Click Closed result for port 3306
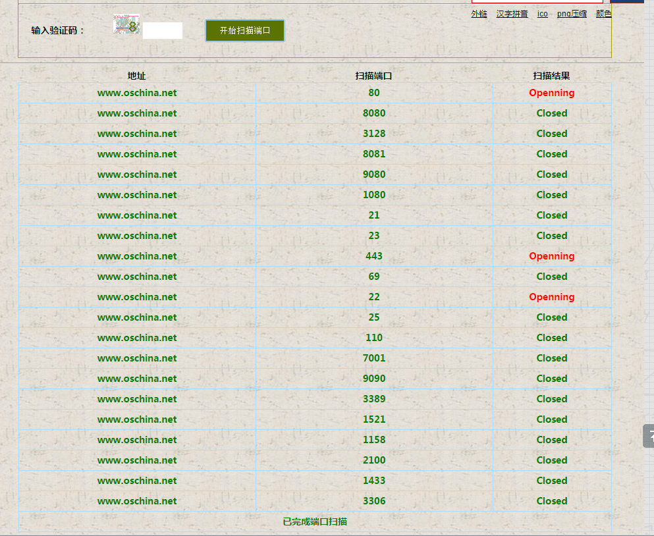The image size is (654, 536). coord(552,501)
